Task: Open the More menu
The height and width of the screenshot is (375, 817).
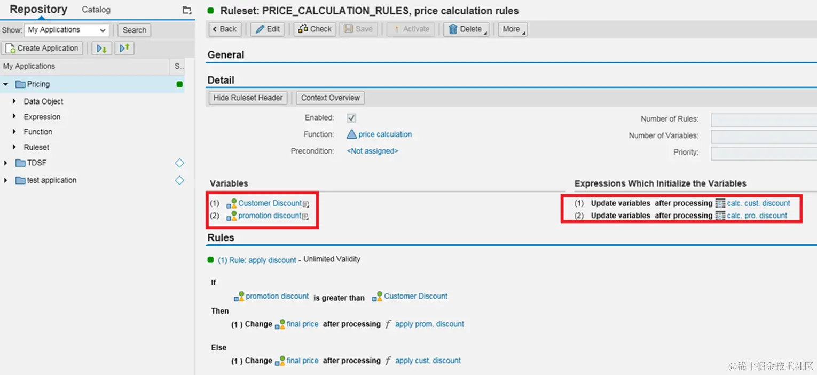Action: [513, 29]
